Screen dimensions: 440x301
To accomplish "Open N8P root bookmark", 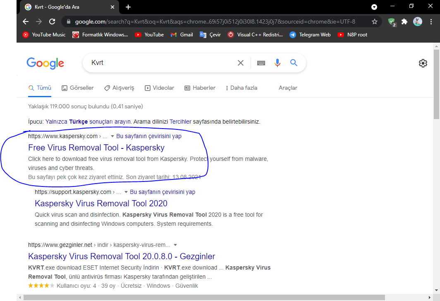I will pos(352,35).
